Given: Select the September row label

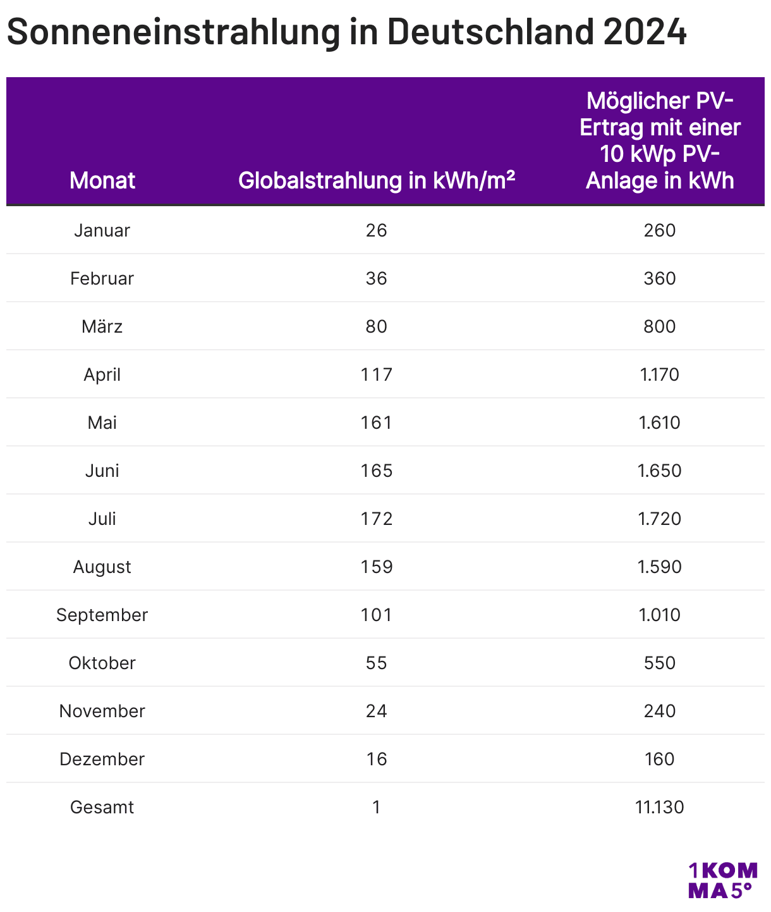Looking at the screenshot, I should (x=102, y=615).
